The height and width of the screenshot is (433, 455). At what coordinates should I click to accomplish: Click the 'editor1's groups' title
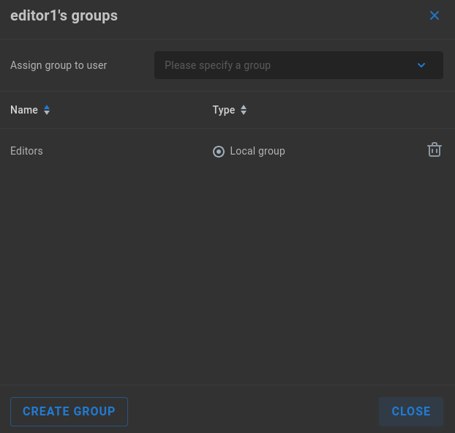coord(64,16)
